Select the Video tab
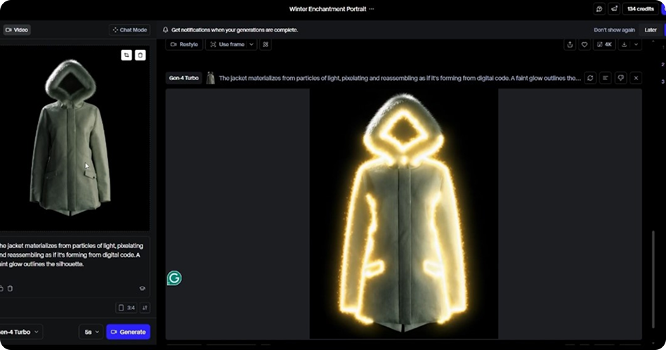This screenshot has height=350, width=666. [x=16, y=30]
